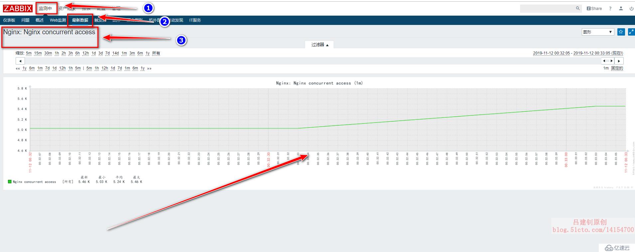This screenshot has height=252, width=635.
Task: Click legend label Nginx concurrent access
Action: click(34, 182)
